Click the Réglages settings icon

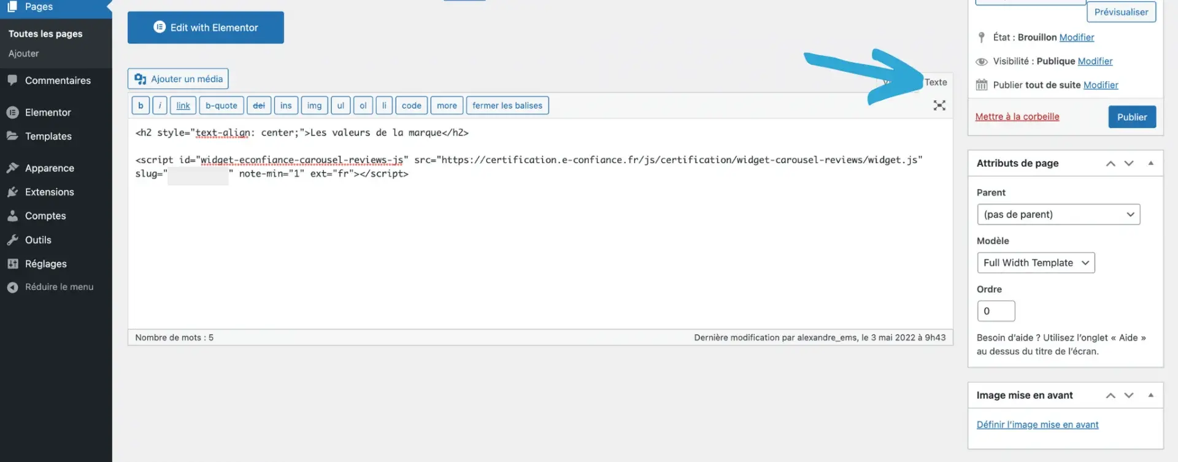click(12, 263)
